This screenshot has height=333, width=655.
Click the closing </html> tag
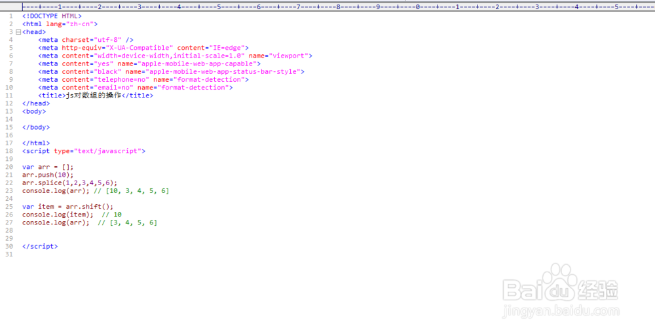[x=36, y=143]
